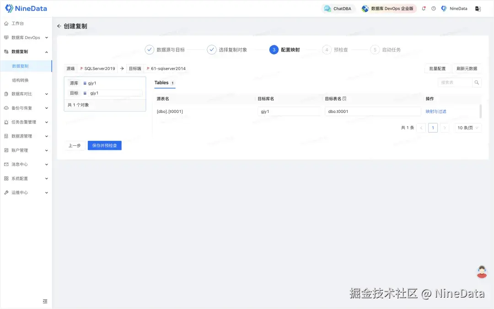Click the 批量配置 button

(x=437, y=68)
